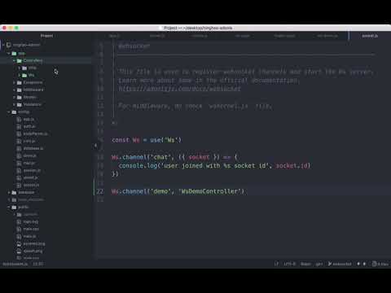The width and height of the screenshot is (391, 293).
Task: Click the console.log line in the chat channel
Action: tap(214, 165)
